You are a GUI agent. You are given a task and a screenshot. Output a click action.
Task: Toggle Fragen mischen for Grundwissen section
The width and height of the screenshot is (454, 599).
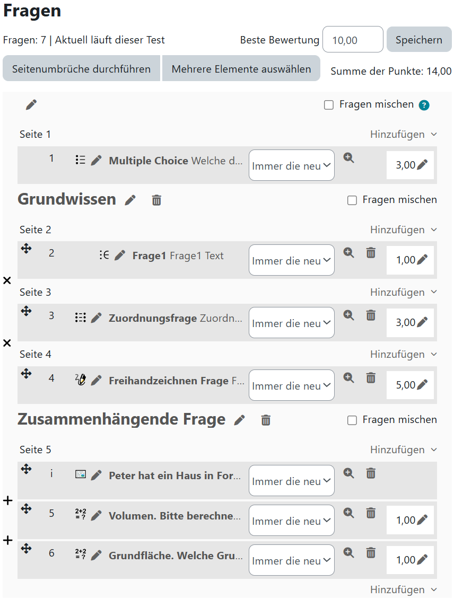352,200
